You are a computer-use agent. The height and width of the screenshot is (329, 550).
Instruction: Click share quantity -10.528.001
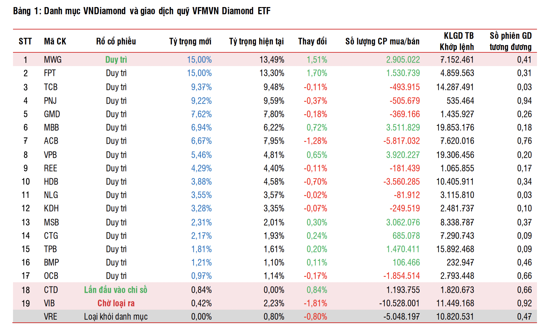coord(399,303)
